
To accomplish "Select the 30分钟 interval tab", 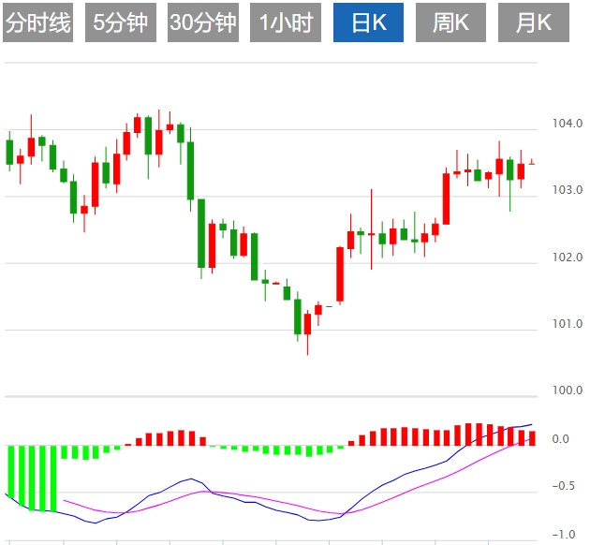I will pos(203,23).
